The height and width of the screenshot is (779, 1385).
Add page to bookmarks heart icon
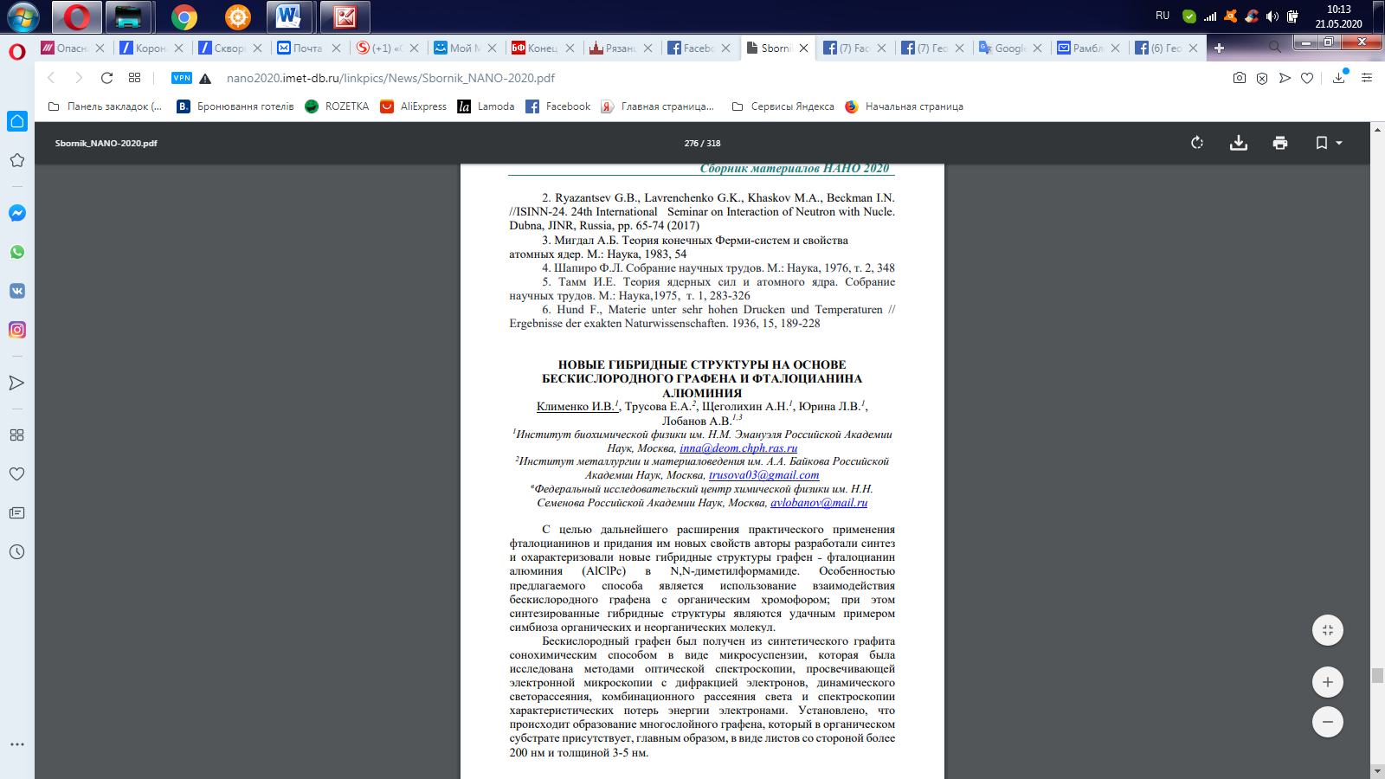(1307, 78)
